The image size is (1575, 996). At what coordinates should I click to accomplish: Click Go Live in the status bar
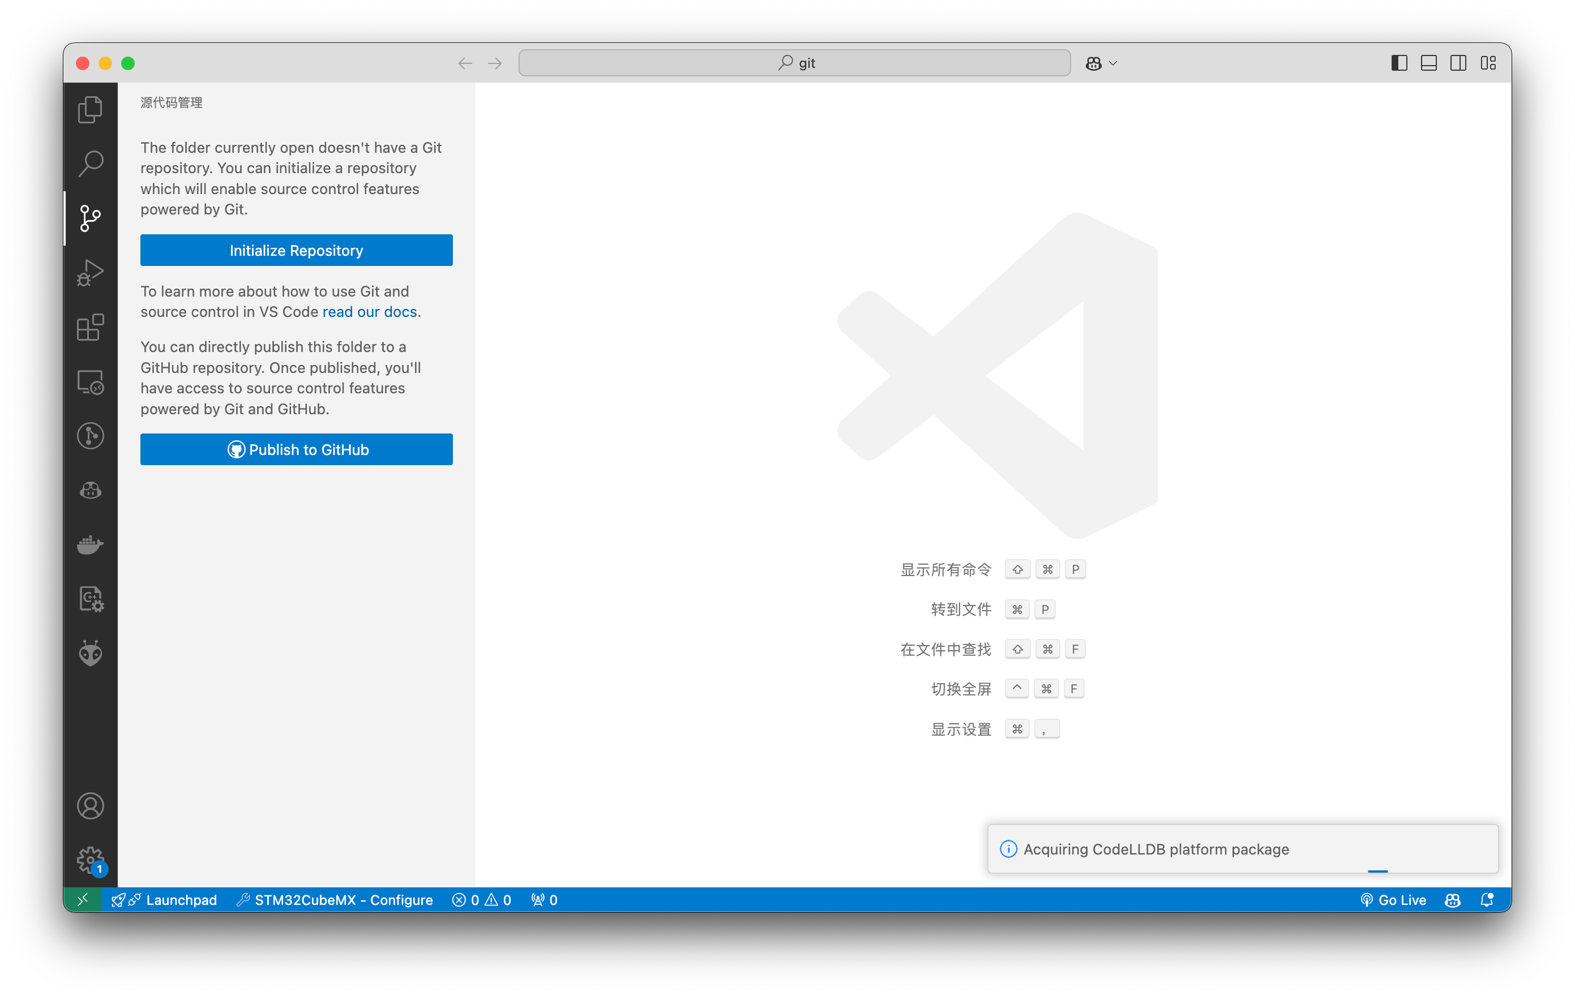[x=1393, y=900]
